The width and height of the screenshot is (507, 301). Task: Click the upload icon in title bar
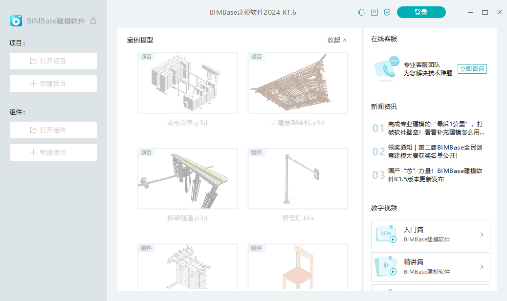(x=375, y=12)
